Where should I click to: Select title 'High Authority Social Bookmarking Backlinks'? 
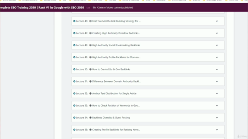coord(116,45)
